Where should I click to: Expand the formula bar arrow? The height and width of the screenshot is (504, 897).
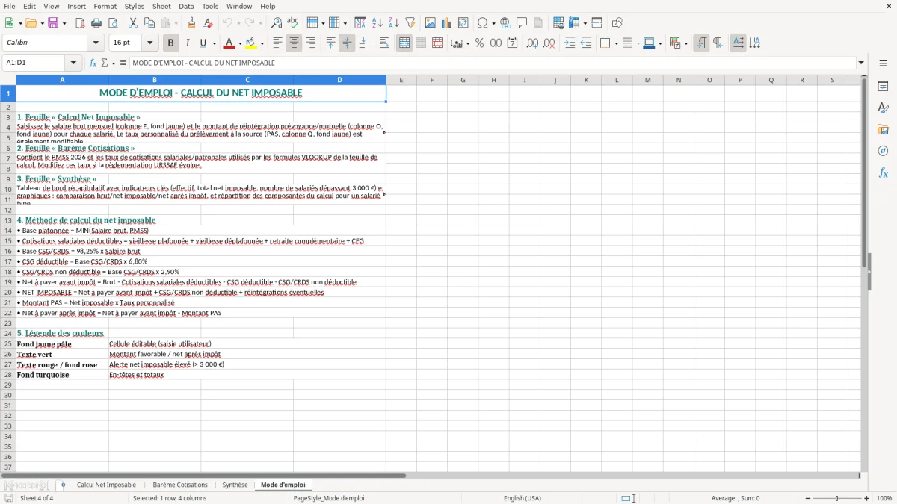tap(862, 63)
